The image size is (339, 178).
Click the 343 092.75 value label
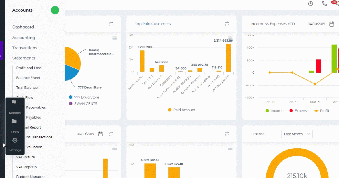coord(199,65)
